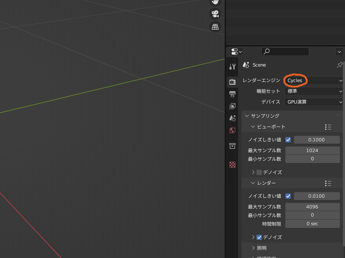Adjust the 最大サンプル数 value of 1024
The height and width of the screenshot is (258, 345).
pos(312,150)
